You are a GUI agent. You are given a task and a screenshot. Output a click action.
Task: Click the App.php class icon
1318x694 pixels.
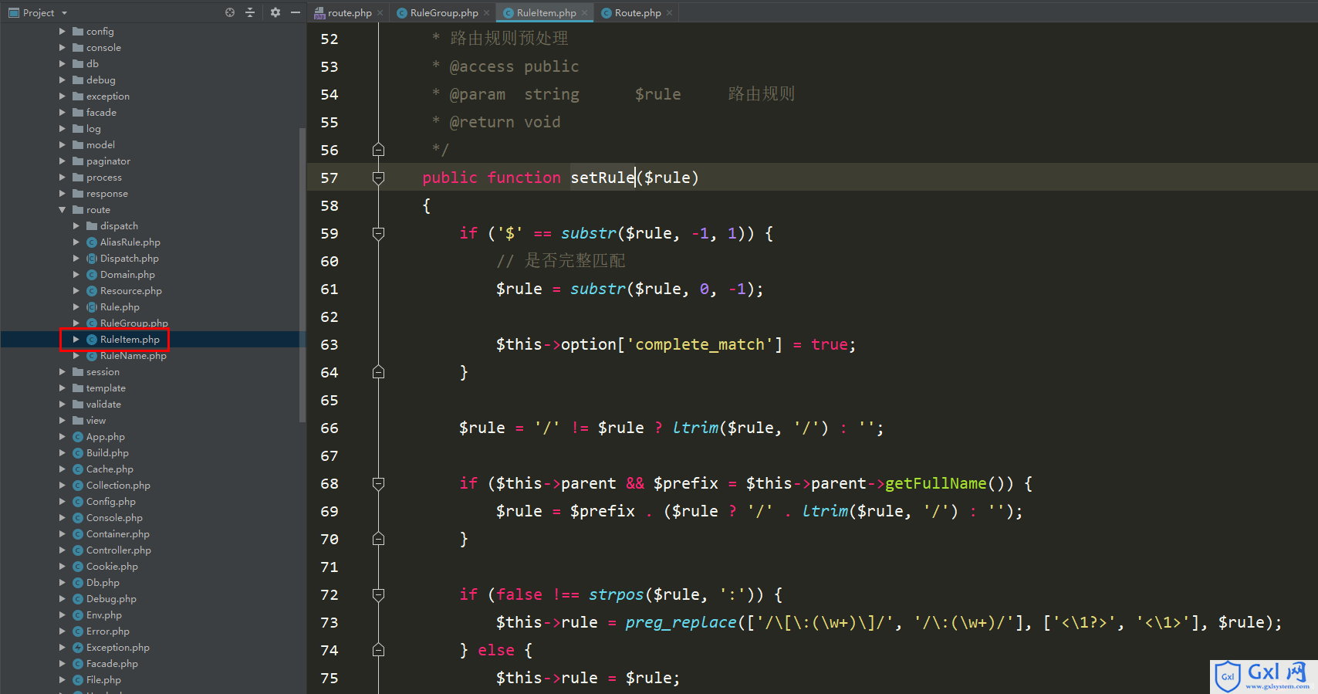pos(78,437)
